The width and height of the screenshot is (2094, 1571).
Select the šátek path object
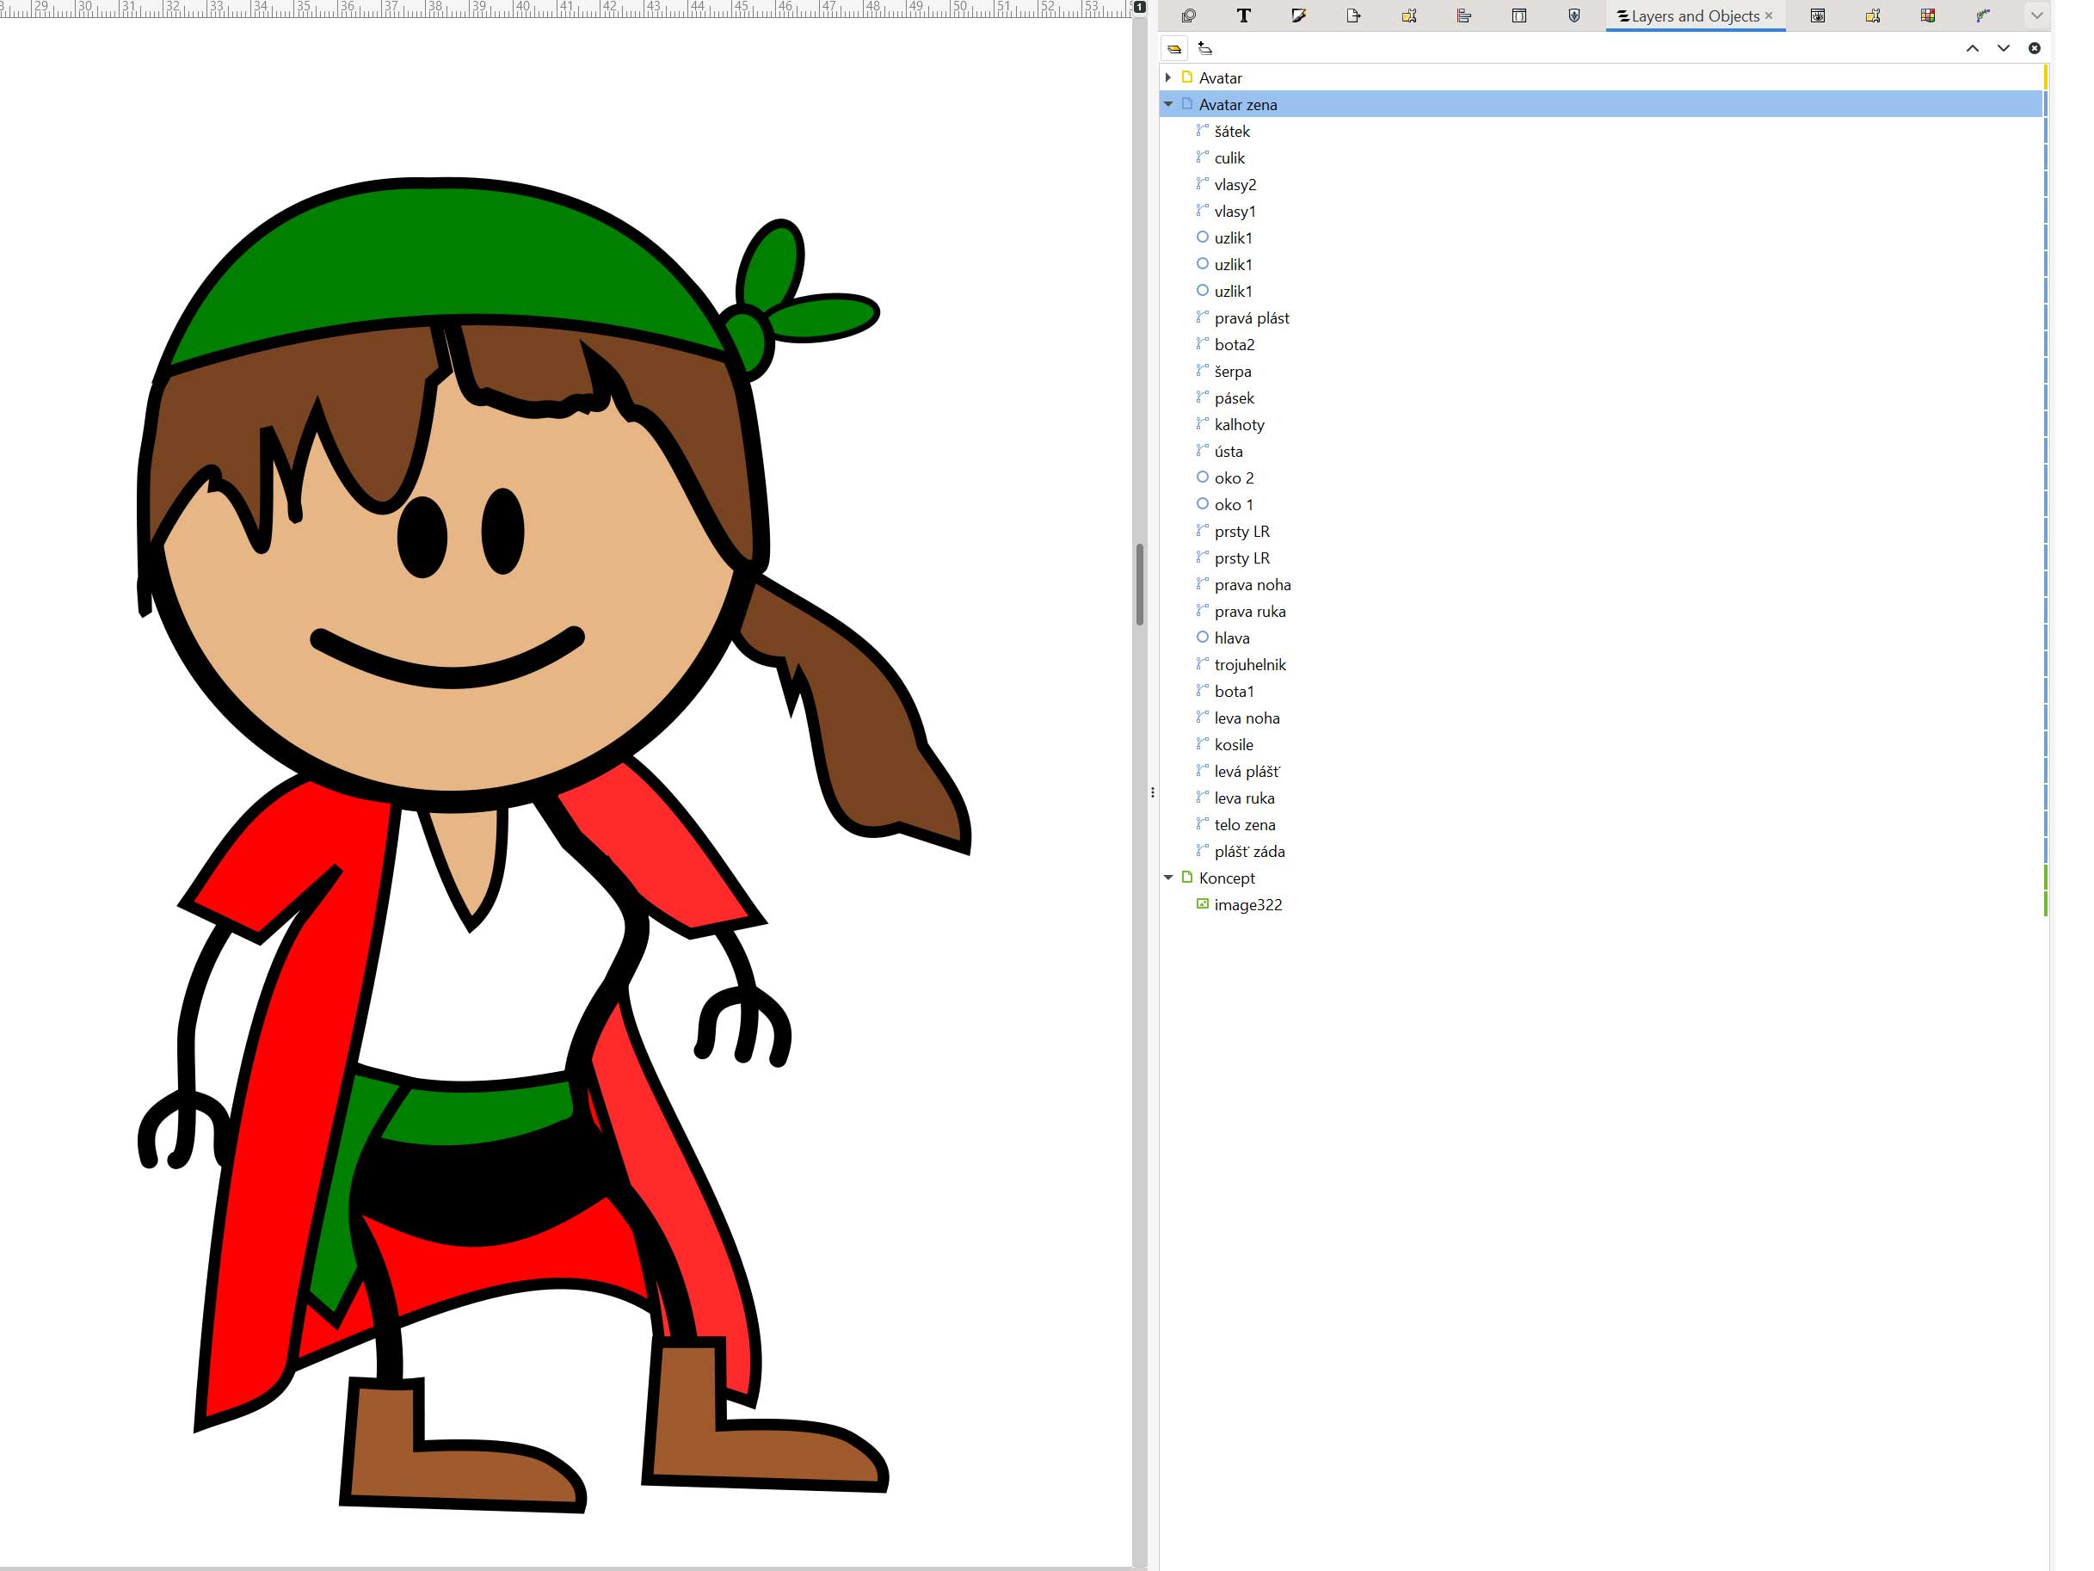(x=1232, y=132)
